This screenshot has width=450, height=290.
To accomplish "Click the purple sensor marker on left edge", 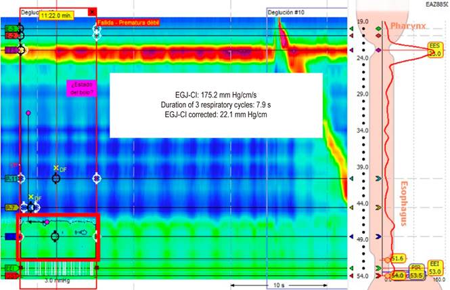I will point(11,51).
